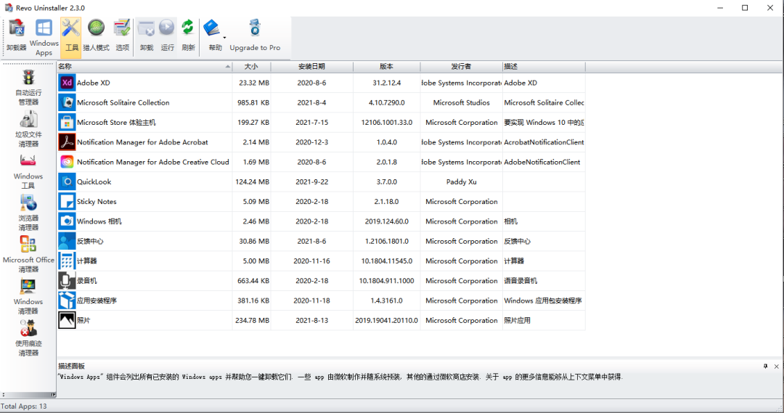Click version 12106.1001.33.0

386,123
